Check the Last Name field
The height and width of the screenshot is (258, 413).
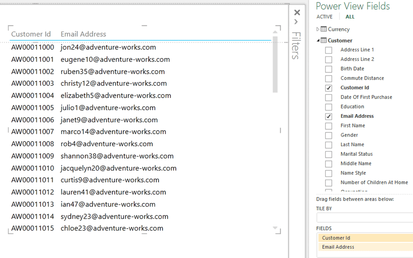329,145
